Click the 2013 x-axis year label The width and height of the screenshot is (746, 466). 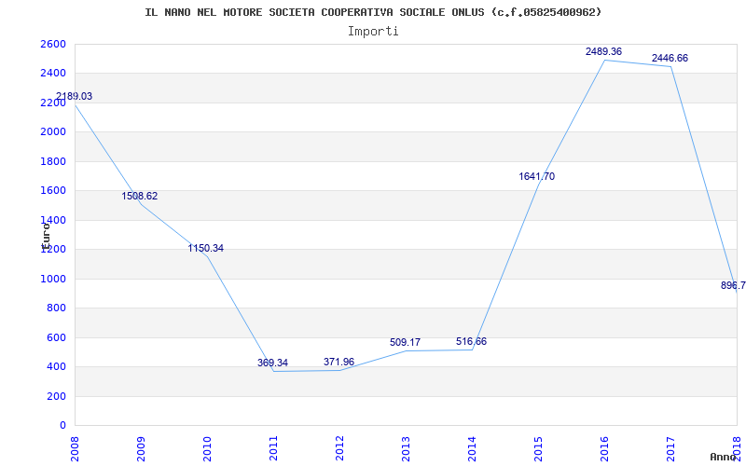[x=406, y=447]
